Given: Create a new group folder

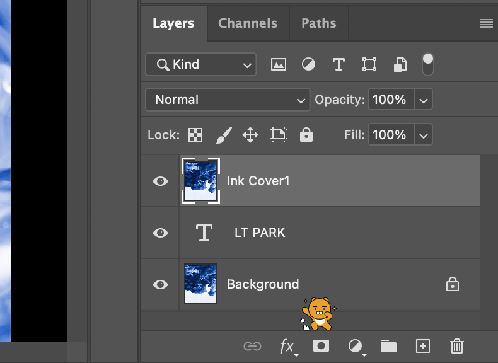Looking at the screenshot, I should coord(389,346).
